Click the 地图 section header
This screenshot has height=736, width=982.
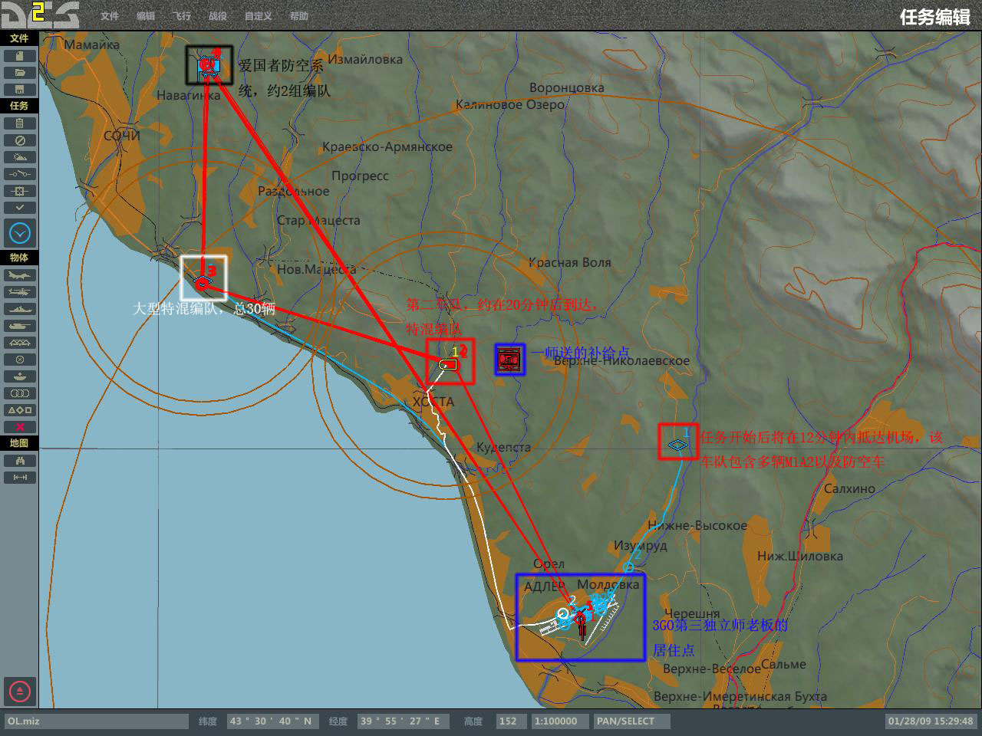(x=19, y=443)
